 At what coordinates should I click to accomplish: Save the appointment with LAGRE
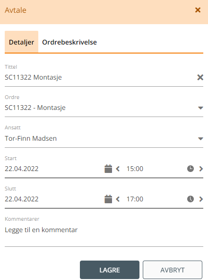(110, 270)
